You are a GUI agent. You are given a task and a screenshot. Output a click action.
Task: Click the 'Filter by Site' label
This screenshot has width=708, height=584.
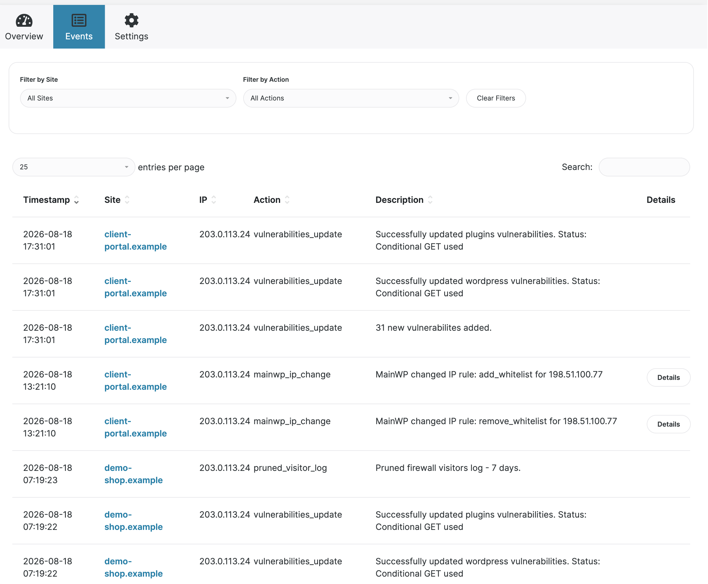(39, 80)
